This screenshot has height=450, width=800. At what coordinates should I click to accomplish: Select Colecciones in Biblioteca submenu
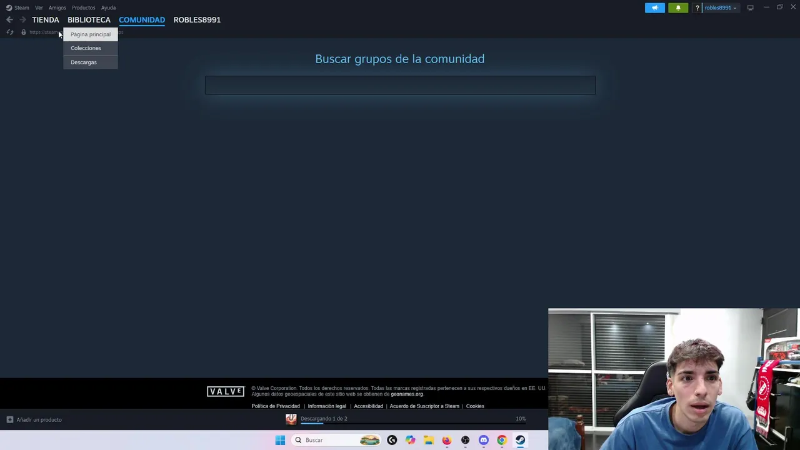(x=91, y=48)
